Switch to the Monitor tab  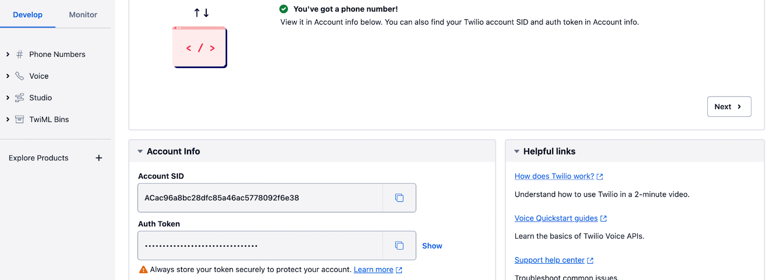(83, 14)
